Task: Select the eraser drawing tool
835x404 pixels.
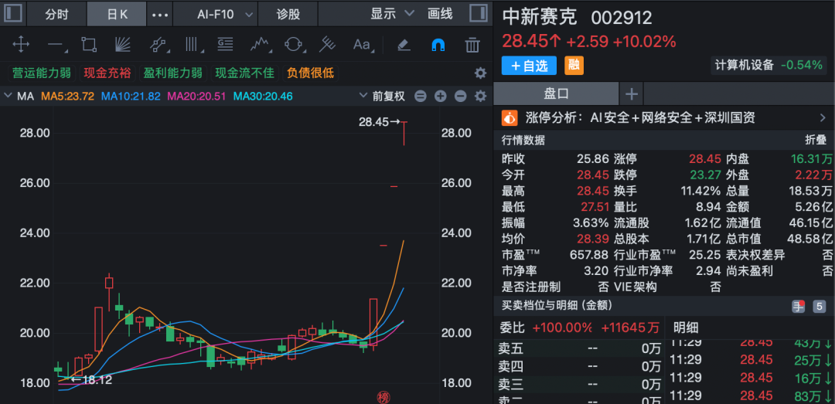Action: pos(404,45)
